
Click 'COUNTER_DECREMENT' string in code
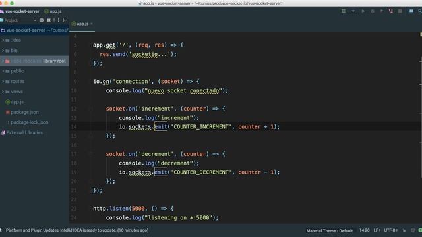point(201,172)
